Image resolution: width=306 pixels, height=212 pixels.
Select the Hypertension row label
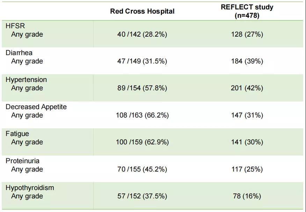(x=26, y=79)
